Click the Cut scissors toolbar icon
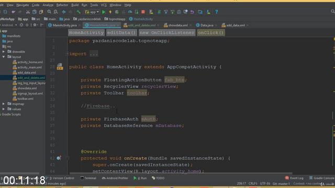335x188 pixels. coord(28,12)
